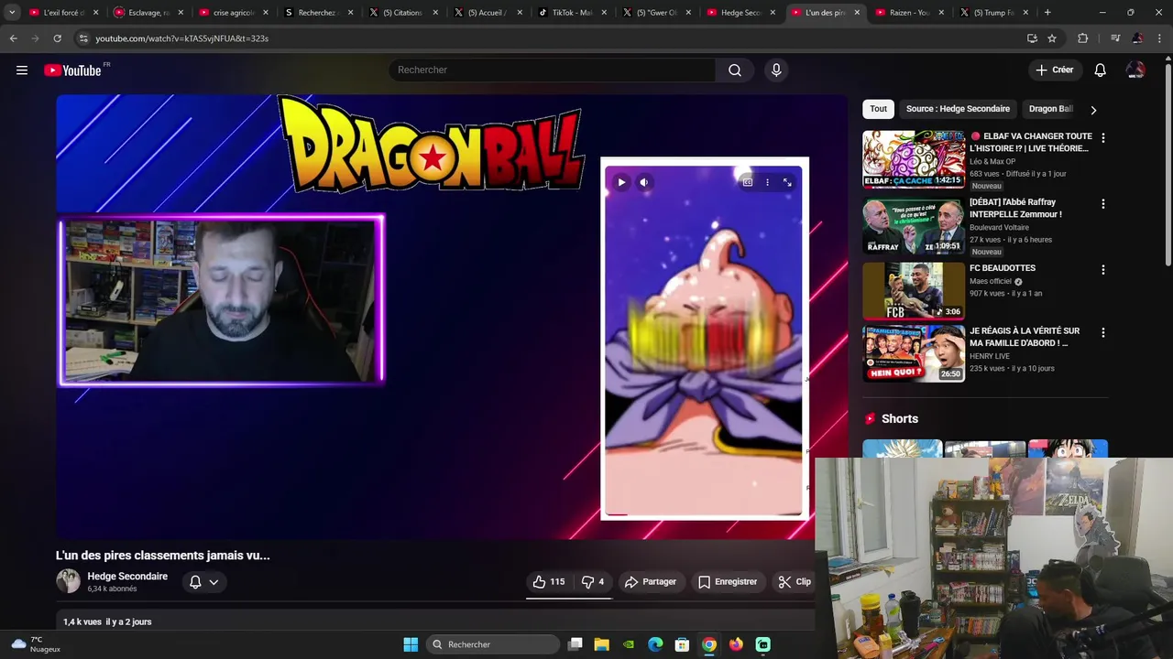
Task: Share the video with Partager
Action: pyautogui.click(x=651, y=582)
